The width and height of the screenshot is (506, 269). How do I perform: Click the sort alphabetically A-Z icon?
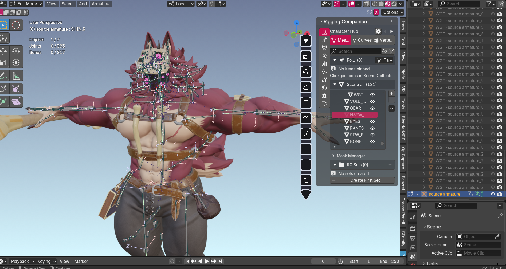385,51
